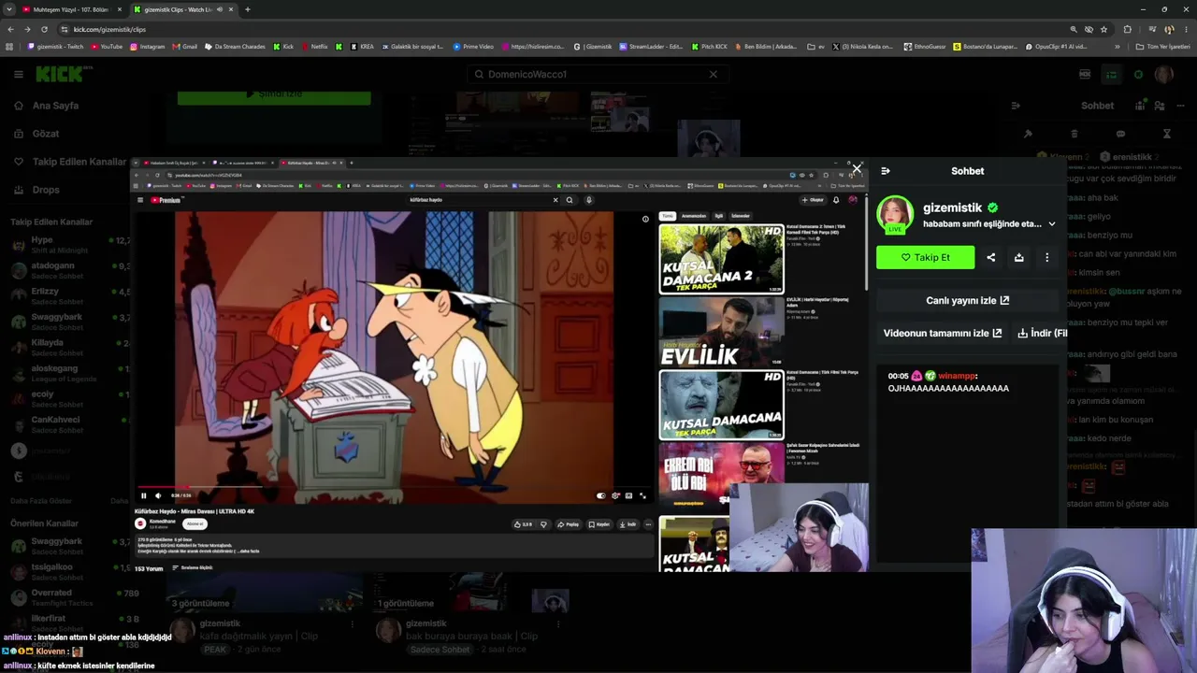Select Killayda channel in followed list
This screenshot has width=1197, height=673.
tap(67, 347)
